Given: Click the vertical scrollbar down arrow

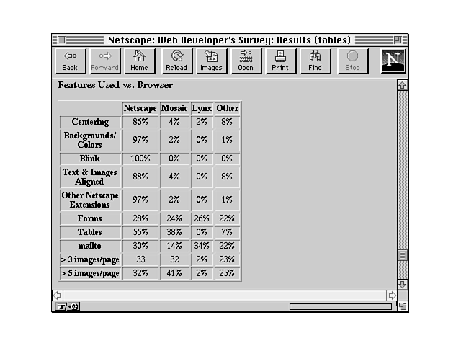Looking at the screenshot, I should tap(402, 284).
